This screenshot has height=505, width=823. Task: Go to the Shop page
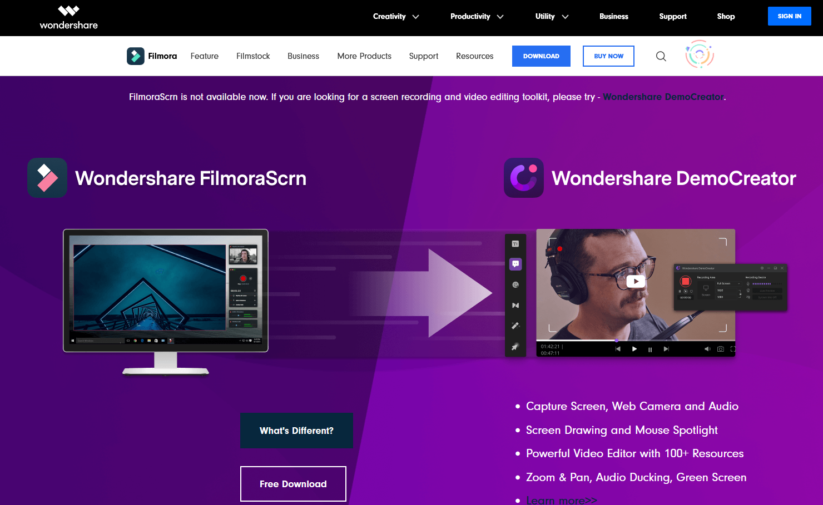point(726,17)
